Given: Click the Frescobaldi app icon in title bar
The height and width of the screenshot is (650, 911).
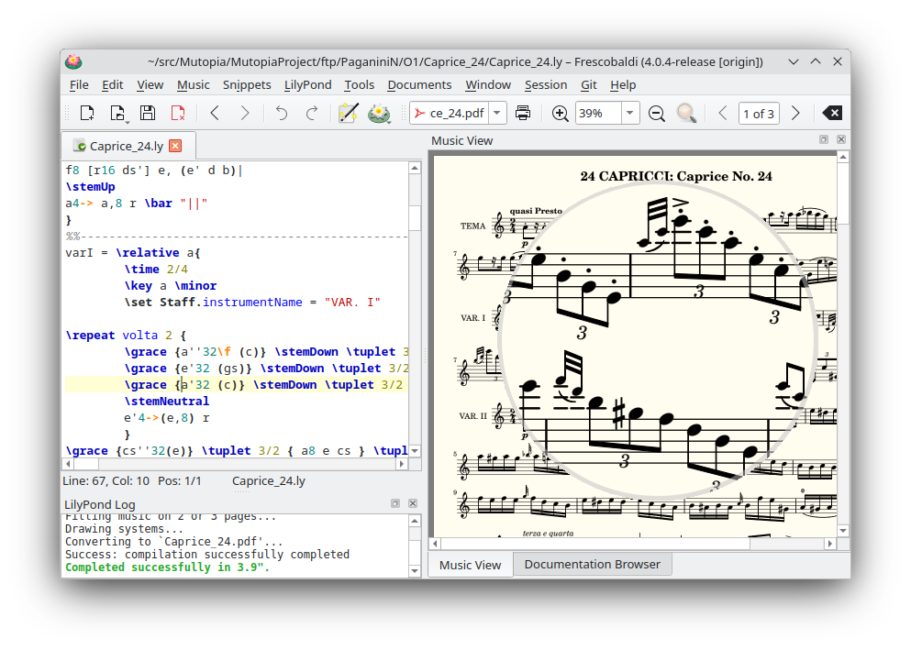Looking at the screenshot, I should [73, 61].
